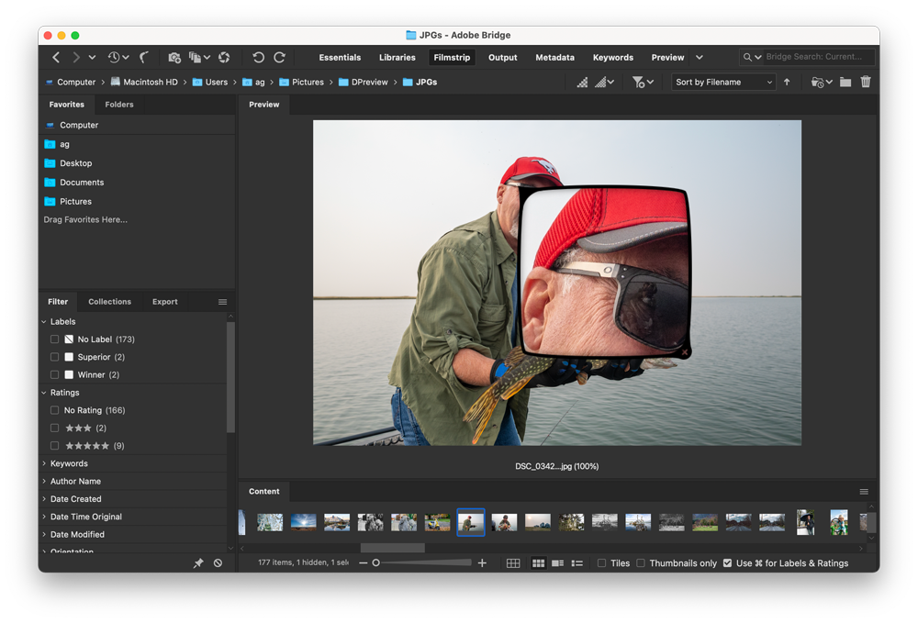This screenshot has height=623, width=918.
Task: Navigate to Users in breadcrumb path
Action: tap(209, 83)
